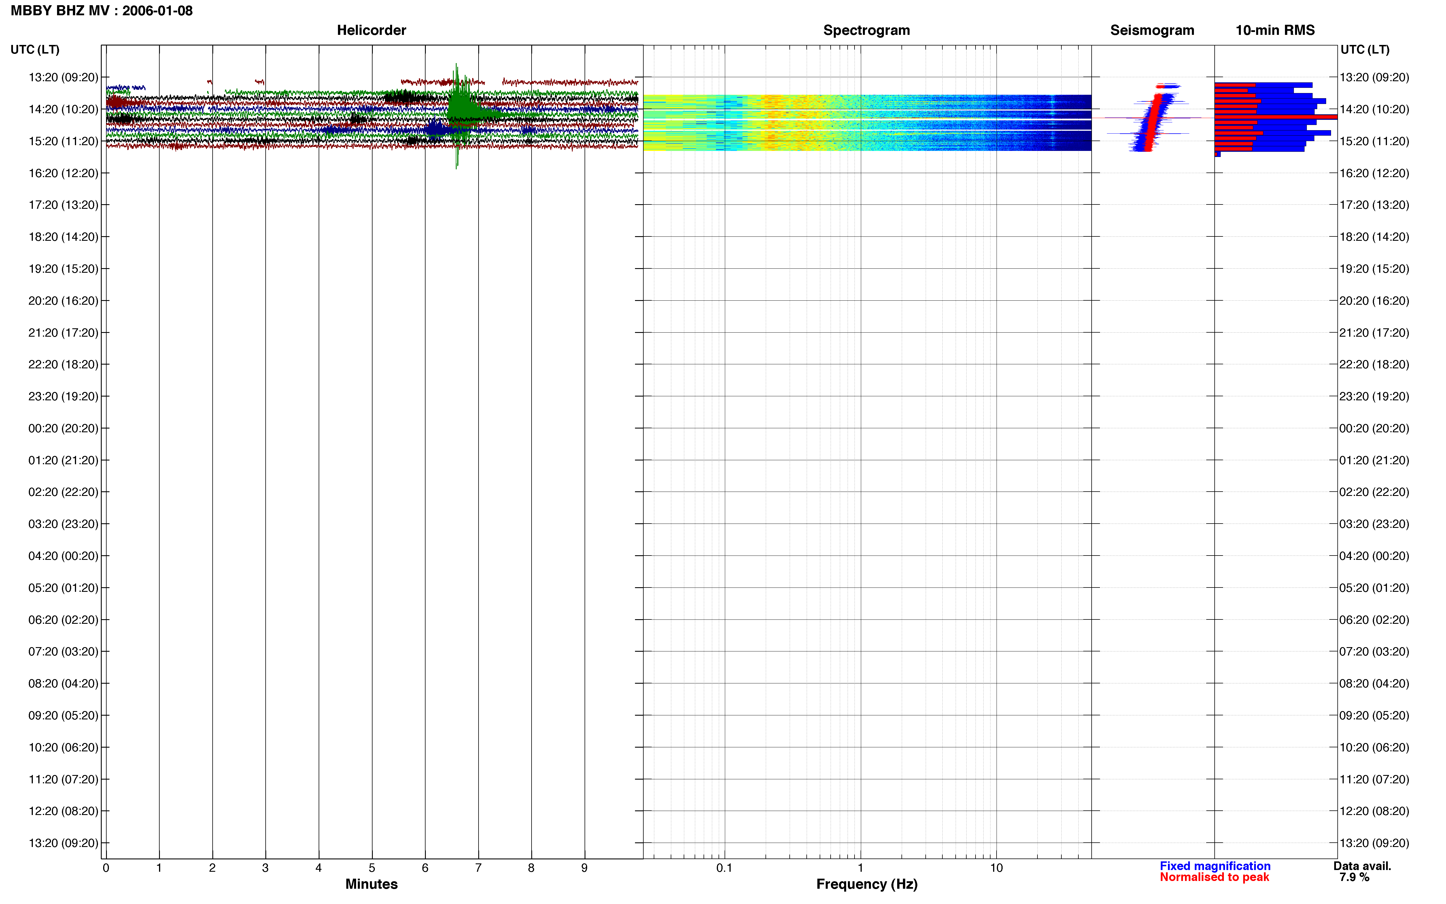Click the left '00:20 (20:20)' time label
Viewport: 1446px width, 904px height.
(x=63, y=428)
